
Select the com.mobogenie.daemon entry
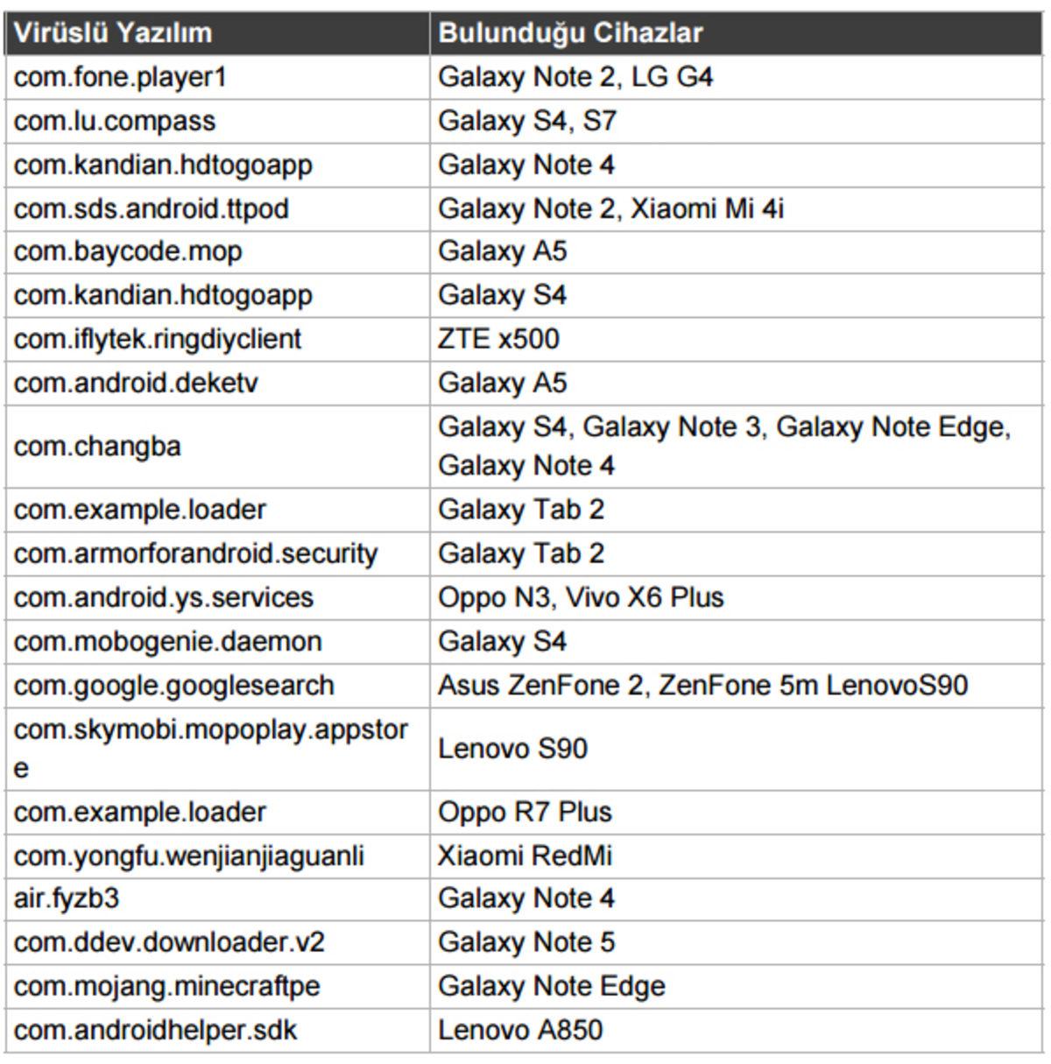click(x=168, y=641)
